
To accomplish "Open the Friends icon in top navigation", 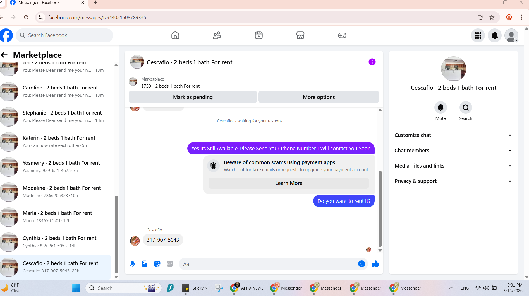I will pos(217,35).
